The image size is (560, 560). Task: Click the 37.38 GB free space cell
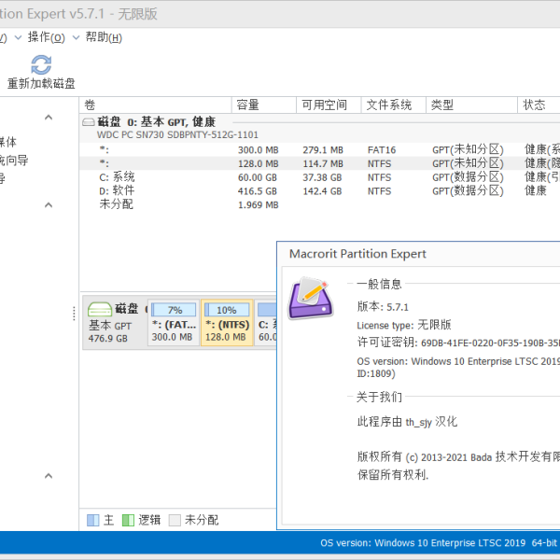coord(322,177)
